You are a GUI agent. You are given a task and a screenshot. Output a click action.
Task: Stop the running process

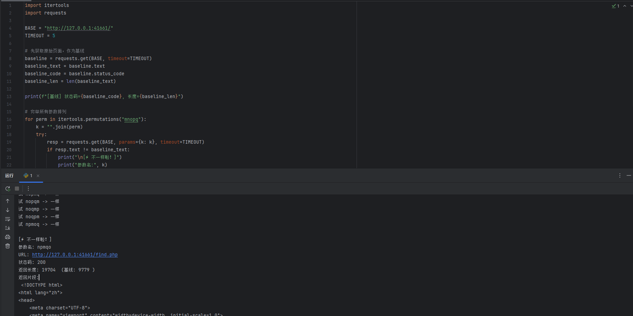point(17,189)
